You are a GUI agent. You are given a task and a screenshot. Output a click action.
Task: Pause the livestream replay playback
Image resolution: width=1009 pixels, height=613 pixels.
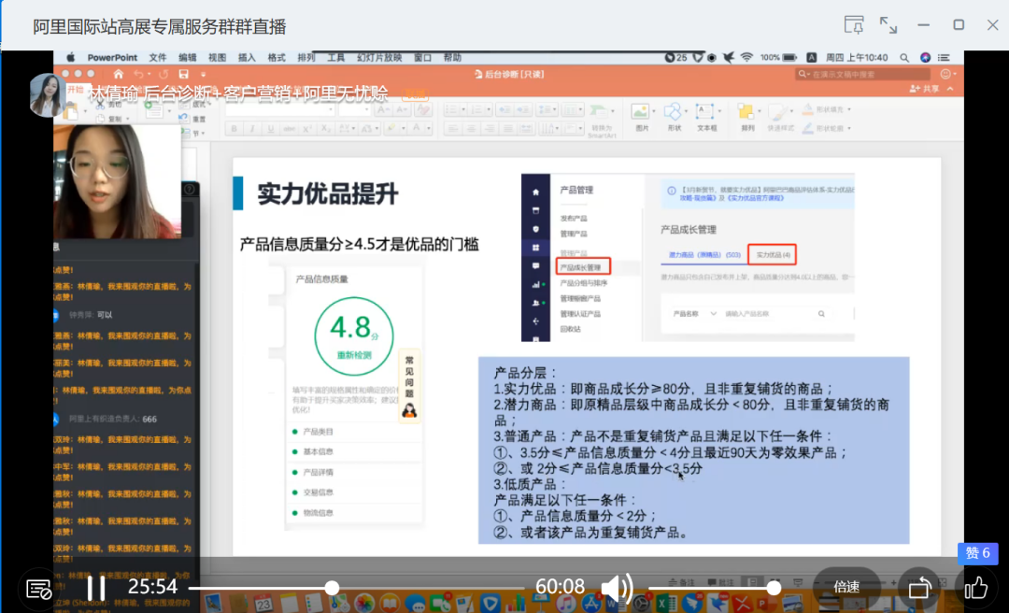pos(96,588)
